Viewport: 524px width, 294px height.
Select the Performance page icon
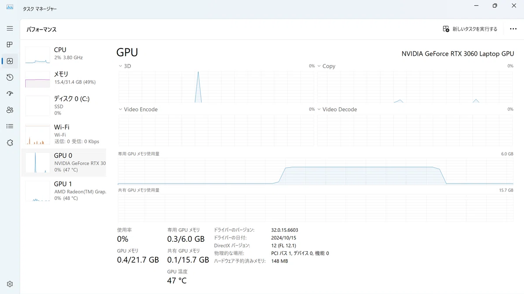click(x=10, y=61)
